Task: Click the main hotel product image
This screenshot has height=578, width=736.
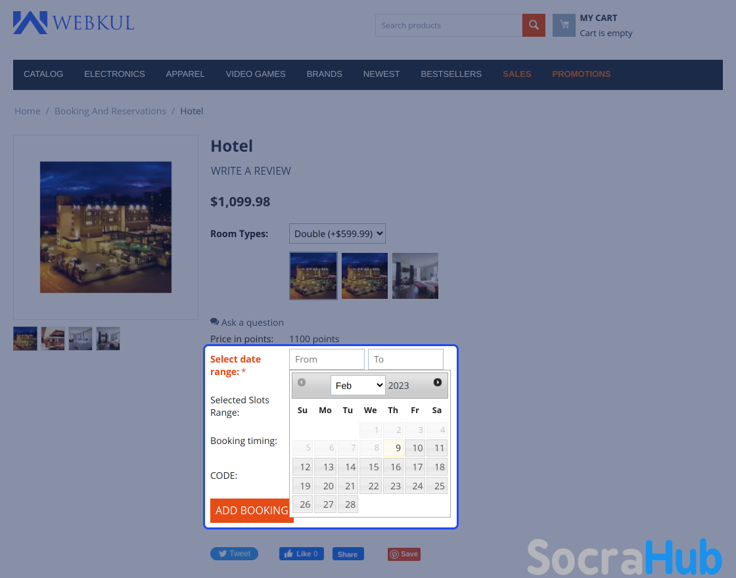Action: pos(106,227)
